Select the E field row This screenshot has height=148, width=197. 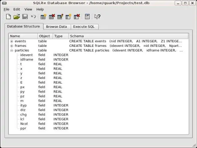coord(98,83)
